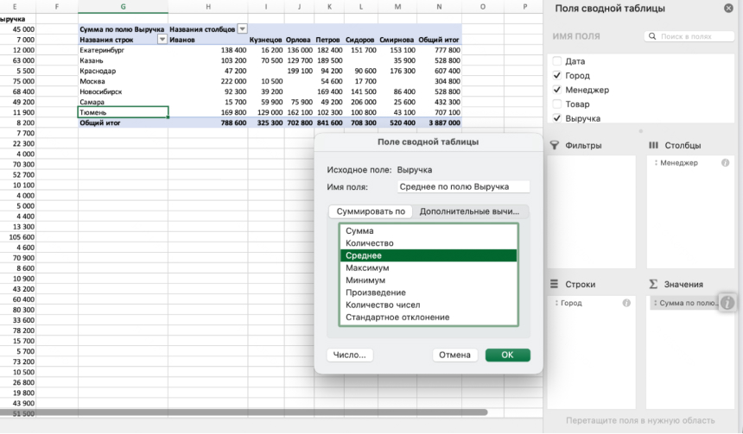Select Произведение in the function list
The height and width of the screenshot is (434, 743).
(429, 292)
